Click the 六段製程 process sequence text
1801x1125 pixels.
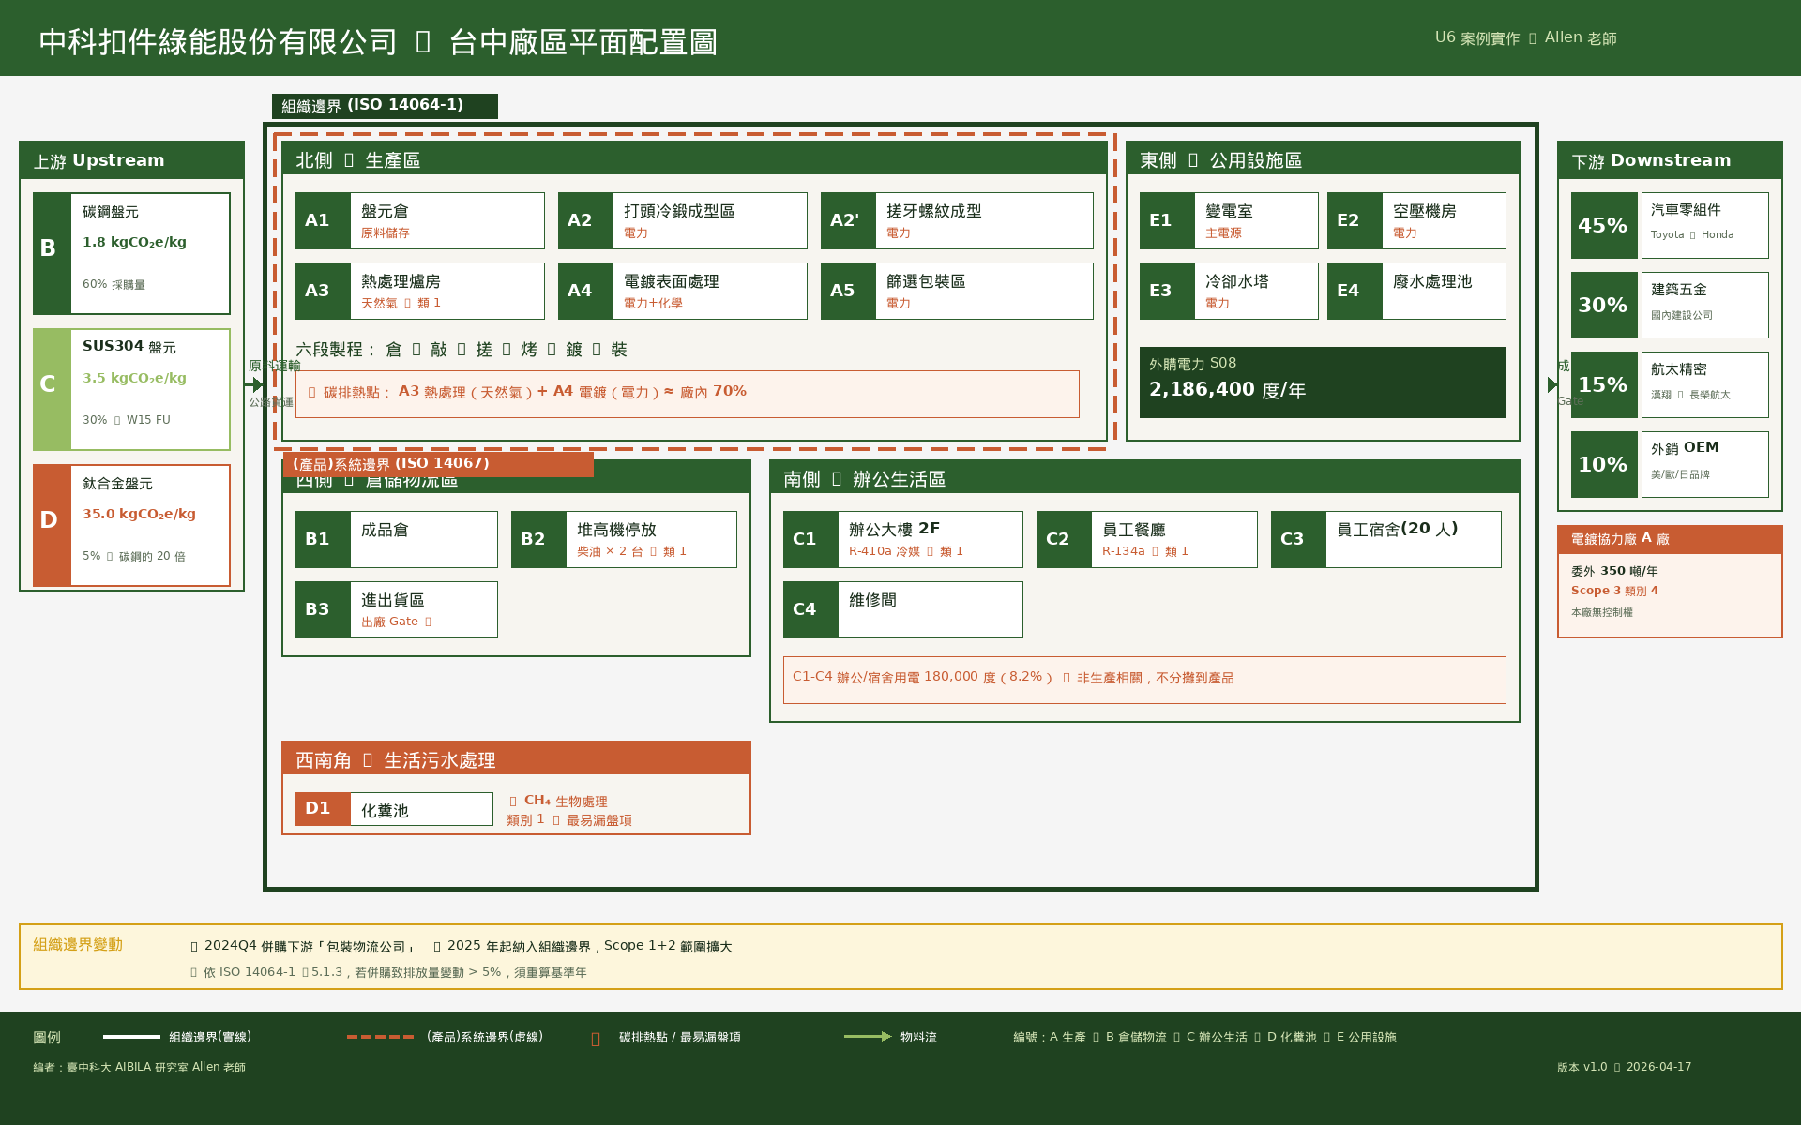click(462, 350)
